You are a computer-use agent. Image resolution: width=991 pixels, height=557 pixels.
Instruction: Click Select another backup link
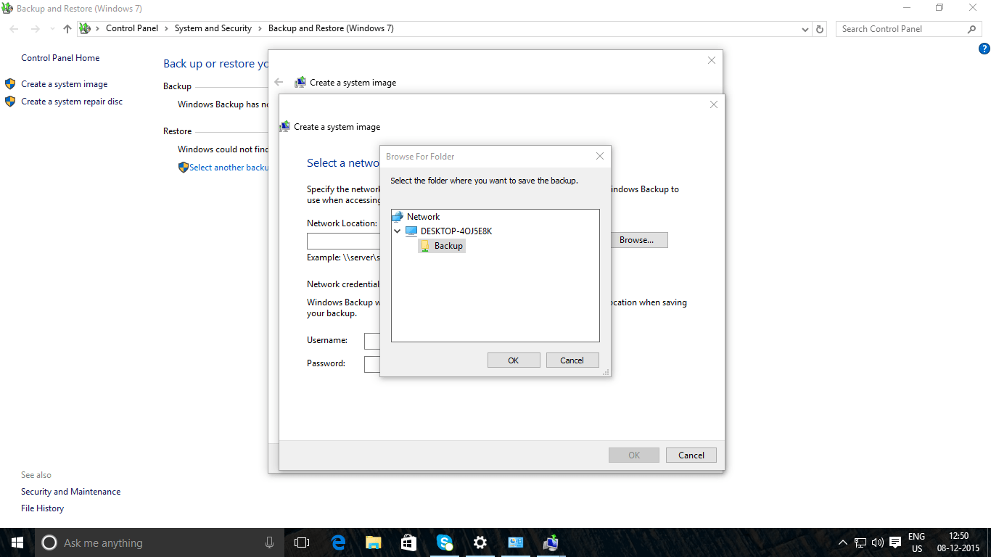(x=229, y=168)
